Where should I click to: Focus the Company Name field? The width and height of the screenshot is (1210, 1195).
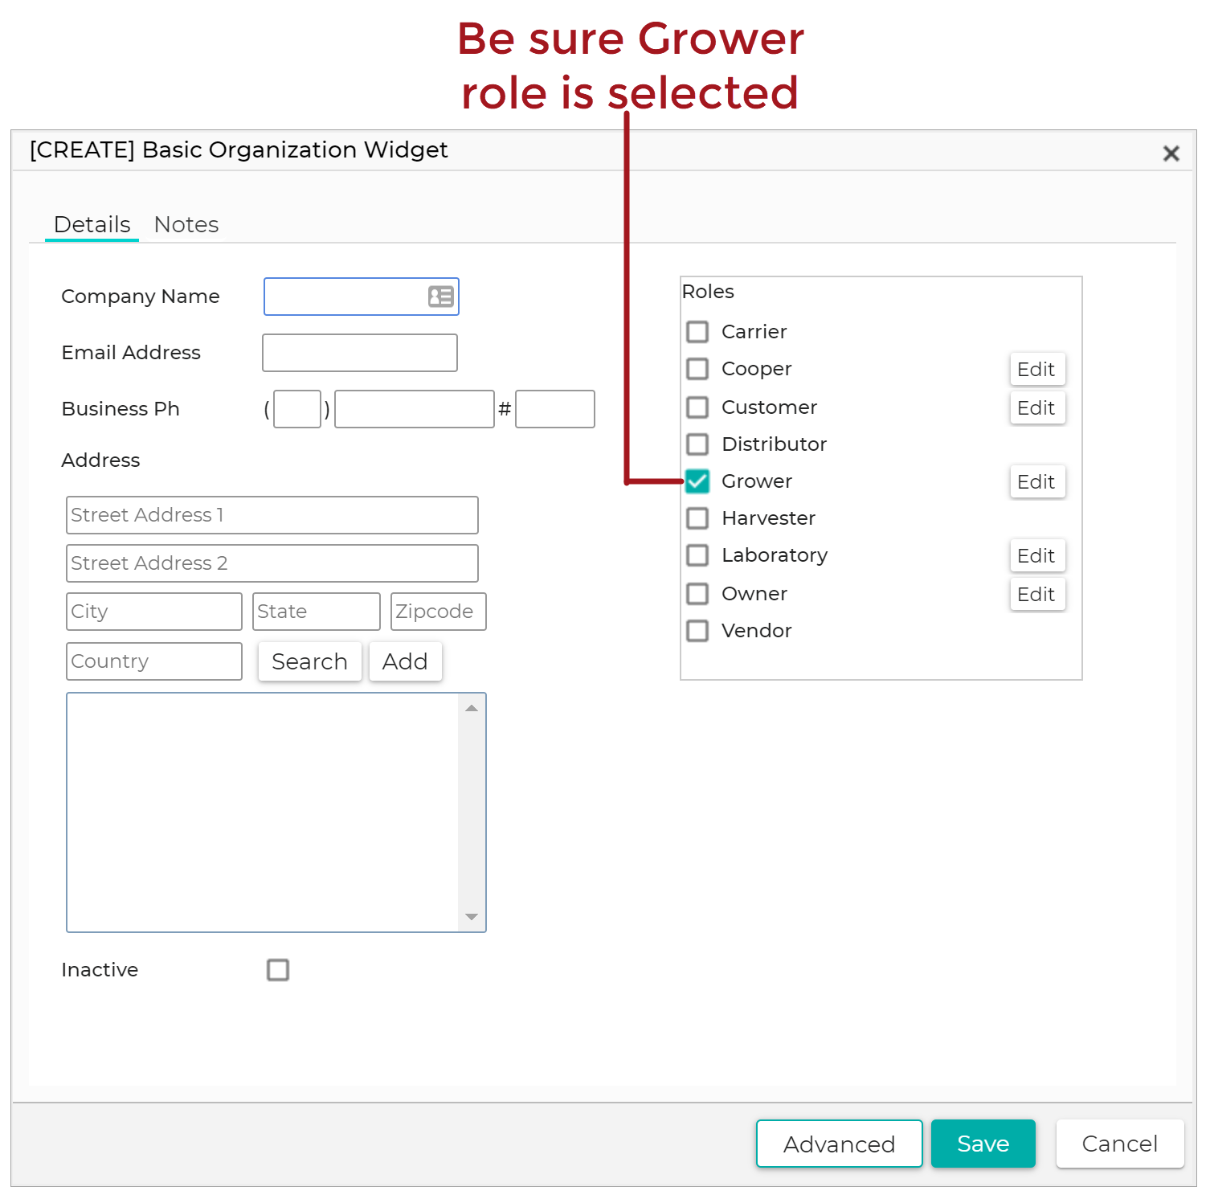coord(361,297)
